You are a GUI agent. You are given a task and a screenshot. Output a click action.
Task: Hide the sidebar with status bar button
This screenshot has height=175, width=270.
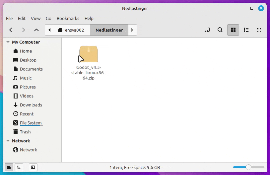click(33, 167)
